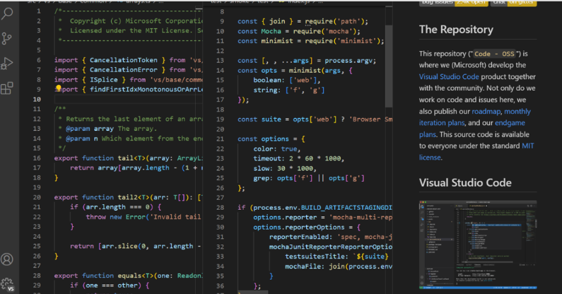This screenshot has height=294, width=562.
Task: Click the Manage gear icon
Action: click(8, 283)
